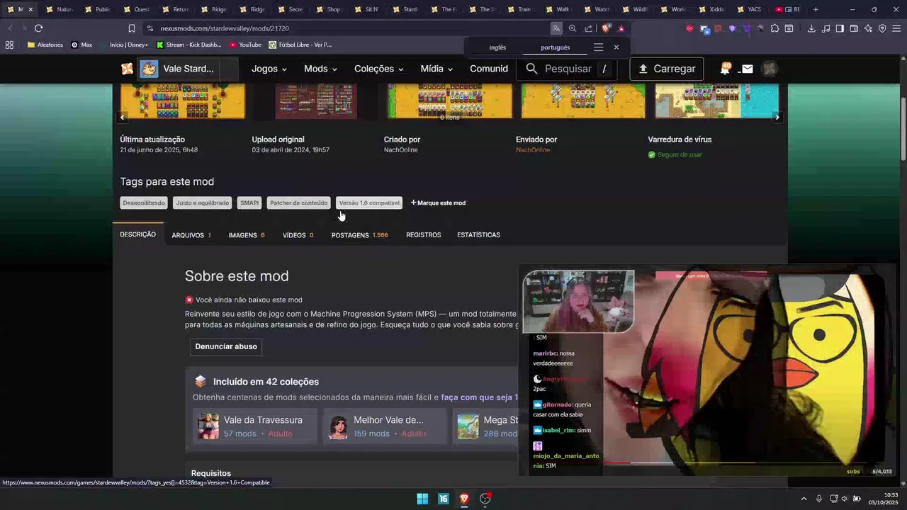Screen dimensions: 907x510
Task: Open the Melhor Vale de... collection
Action: 385,426
